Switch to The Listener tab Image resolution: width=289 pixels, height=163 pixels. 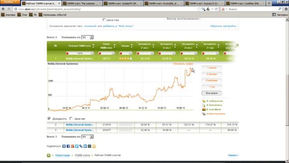pyautogui.click(x=82, y=3)
